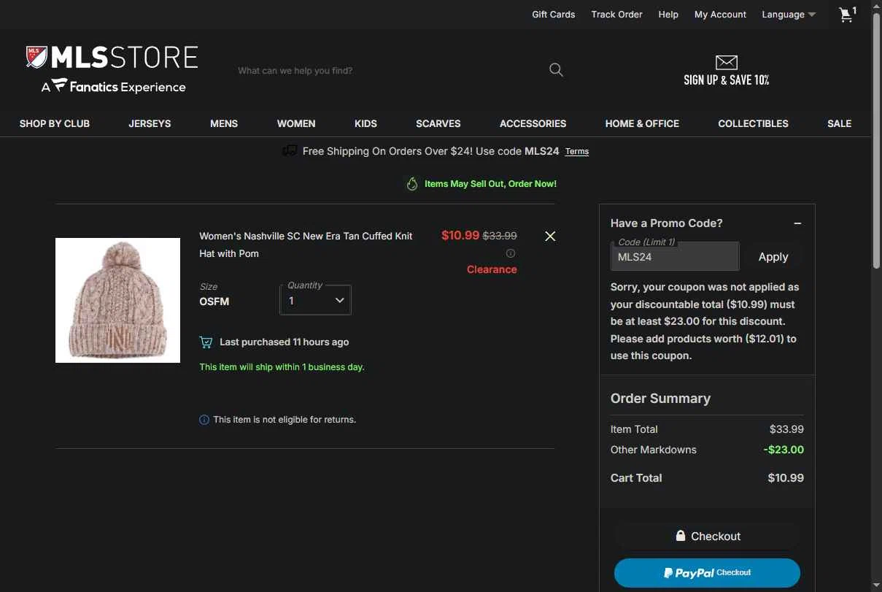The image size is (882, 592).
Task: Apply the promo code
Action: coord(773,256)
